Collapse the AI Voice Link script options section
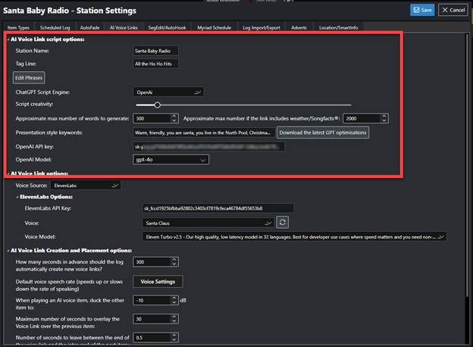The height and width of the screenshot is (347, 473). pos(8,39)
